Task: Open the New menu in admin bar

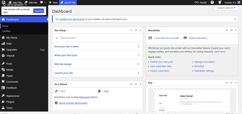Action: [53, 2]
